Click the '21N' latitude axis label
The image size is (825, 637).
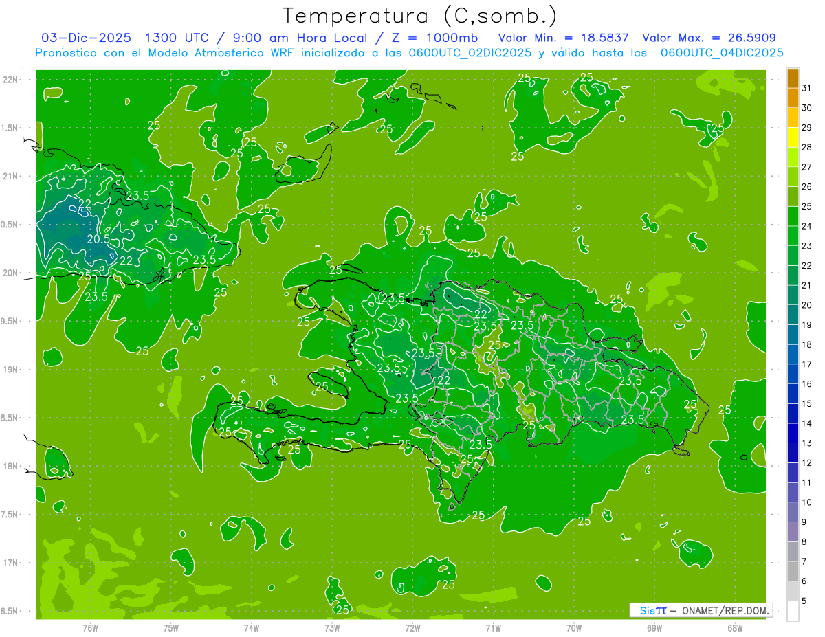click(x=11, y=176)
